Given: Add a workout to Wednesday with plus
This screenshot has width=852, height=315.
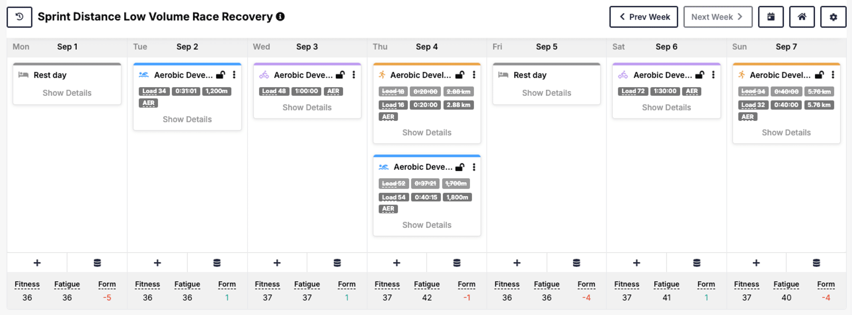Looking at the screenshot, I should click(x=277, y=263).
